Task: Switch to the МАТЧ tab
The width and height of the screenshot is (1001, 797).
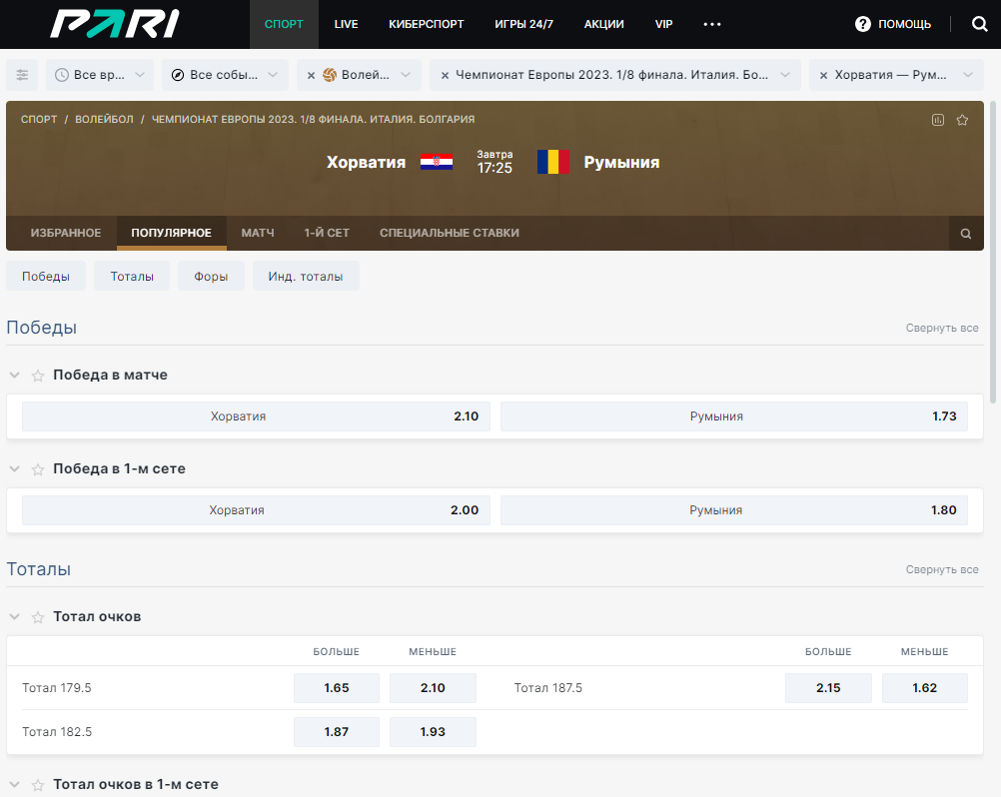Action: coord(258,233)
